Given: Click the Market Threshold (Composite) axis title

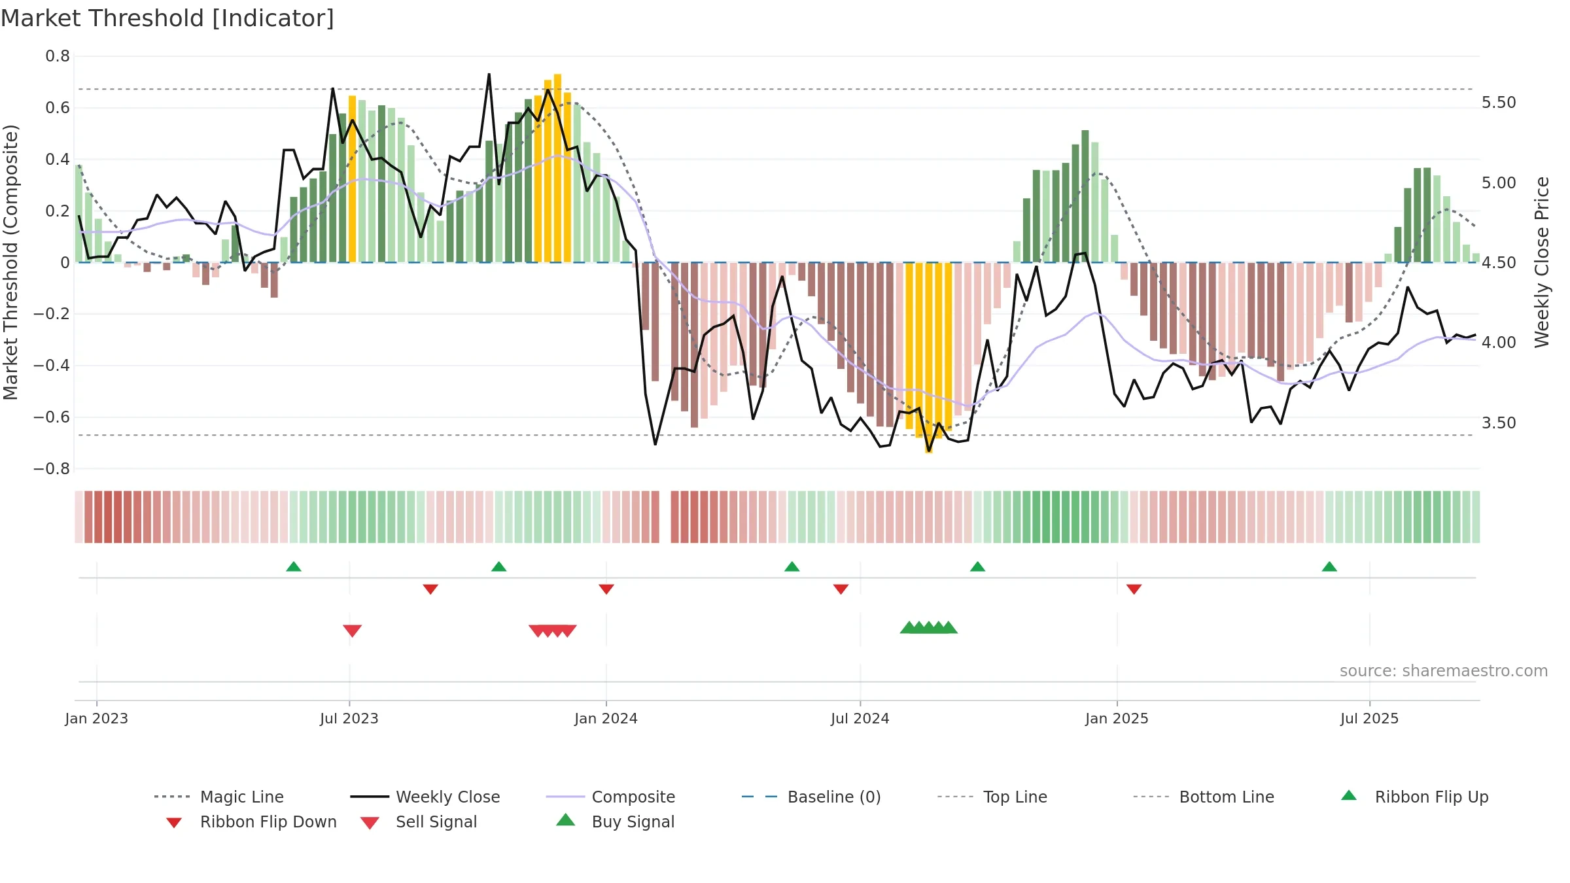Looking at the screenshot, I should pyautogui.click(x=10, y=262).
